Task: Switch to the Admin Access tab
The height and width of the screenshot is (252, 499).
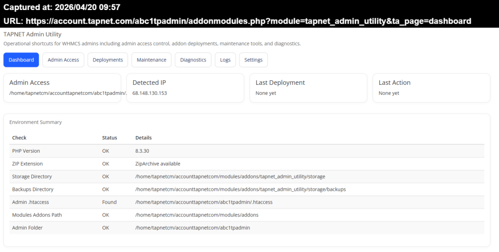Action: pos(63,60)
